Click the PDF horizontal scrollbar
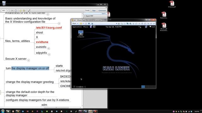This screenshot has width=202, height=113. click(56, 107)
